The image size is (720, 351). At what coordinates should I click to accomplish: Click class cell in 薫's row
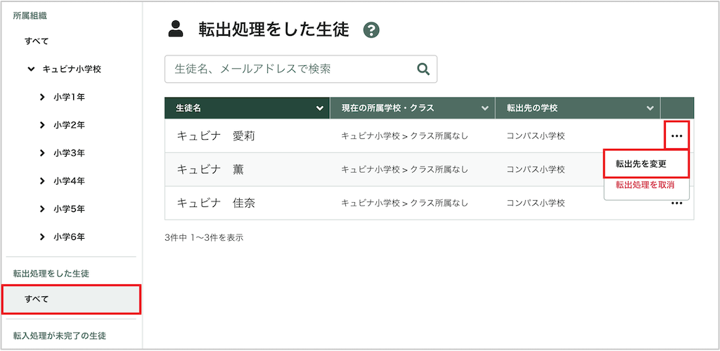click(x=404, y=170)
